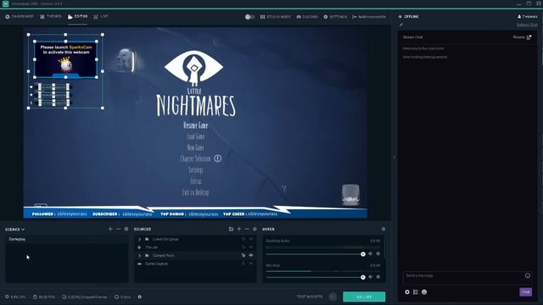This screenshot has height=305, width=543.
Task: Collapse chat panel with divider arrow
Action: [394, 158]
